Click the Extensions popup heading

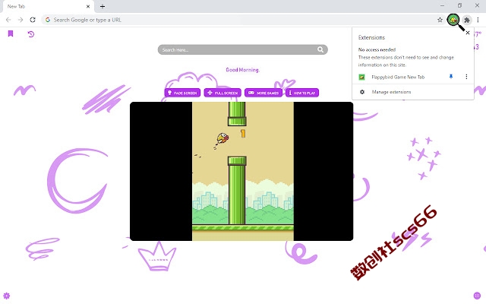point(371,37)
